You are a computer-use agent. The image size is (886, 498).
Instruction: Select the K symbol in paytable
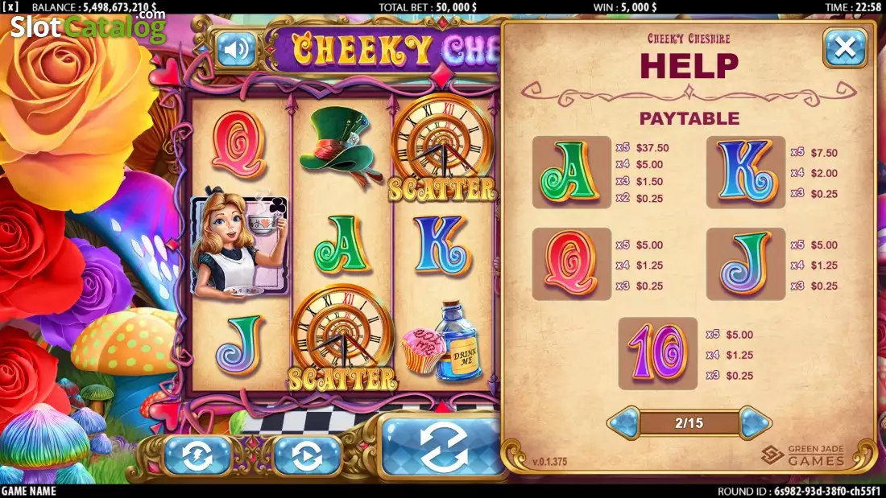(x=745, y=172)
